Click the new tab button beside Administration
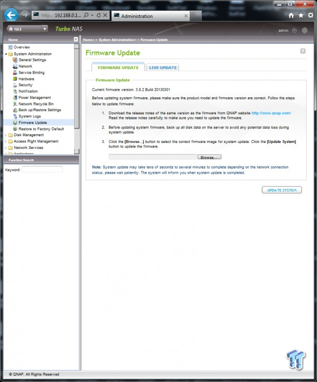Screen dimensions: 317x382 point(196,16)
